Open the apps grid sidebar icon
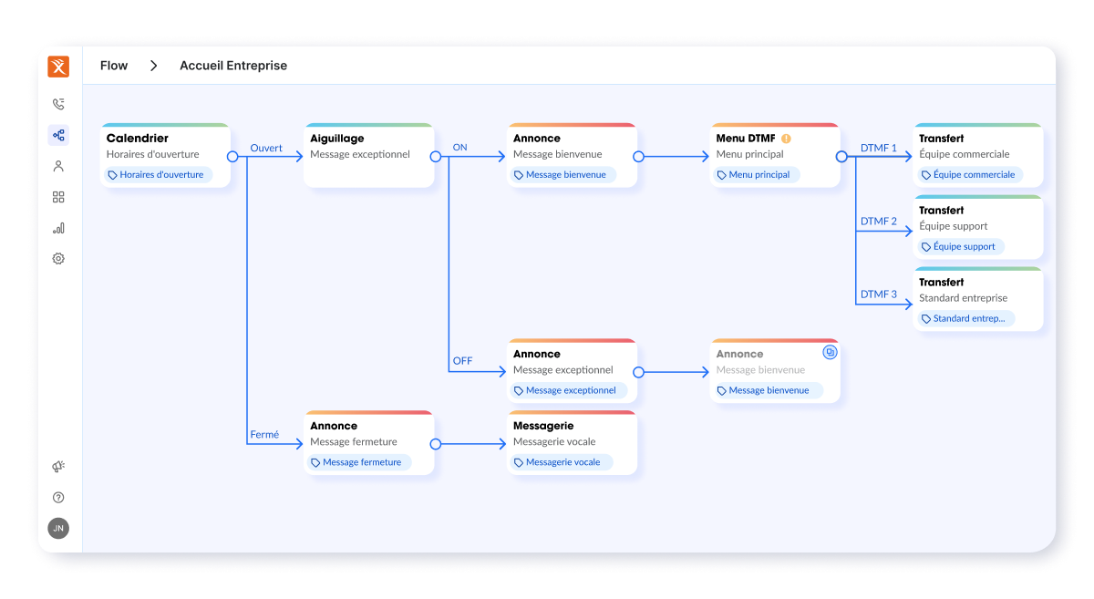This screenshot has width=1094, height=599. 58,197
